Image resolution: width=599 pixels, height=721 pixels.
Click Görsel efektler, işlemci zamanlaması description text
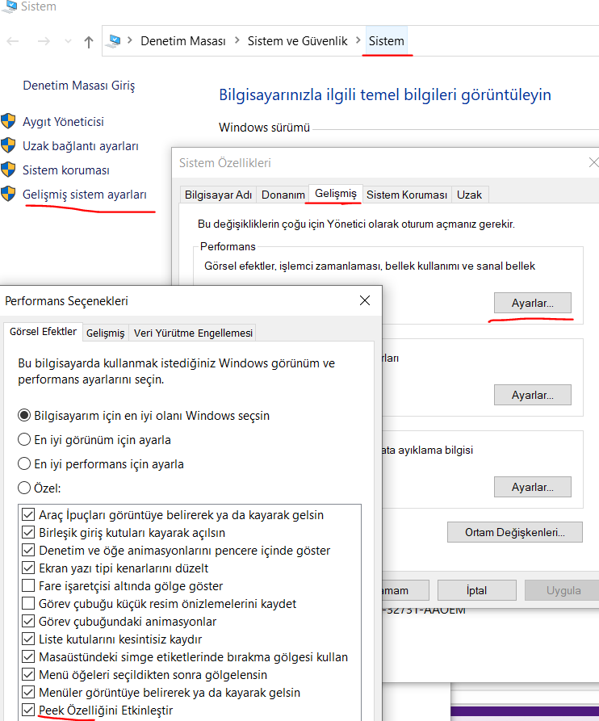tap(370, 266)
